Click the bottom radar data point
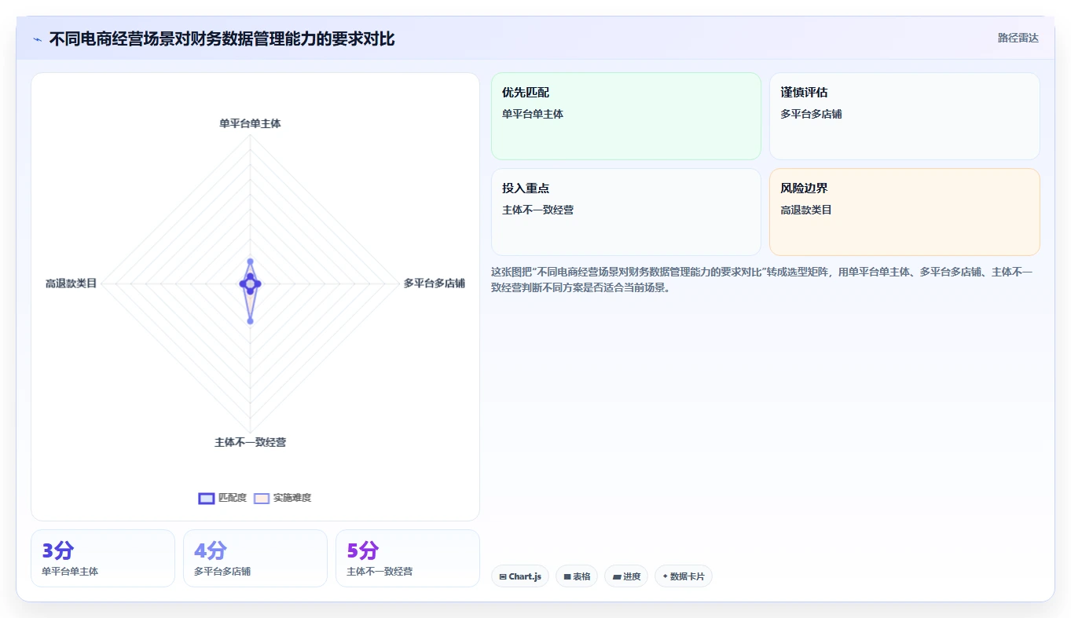 (250, 320)
